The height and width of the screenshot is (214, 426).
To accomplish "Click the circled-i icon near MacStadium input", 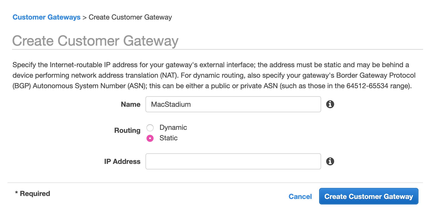I will (330, 104).
